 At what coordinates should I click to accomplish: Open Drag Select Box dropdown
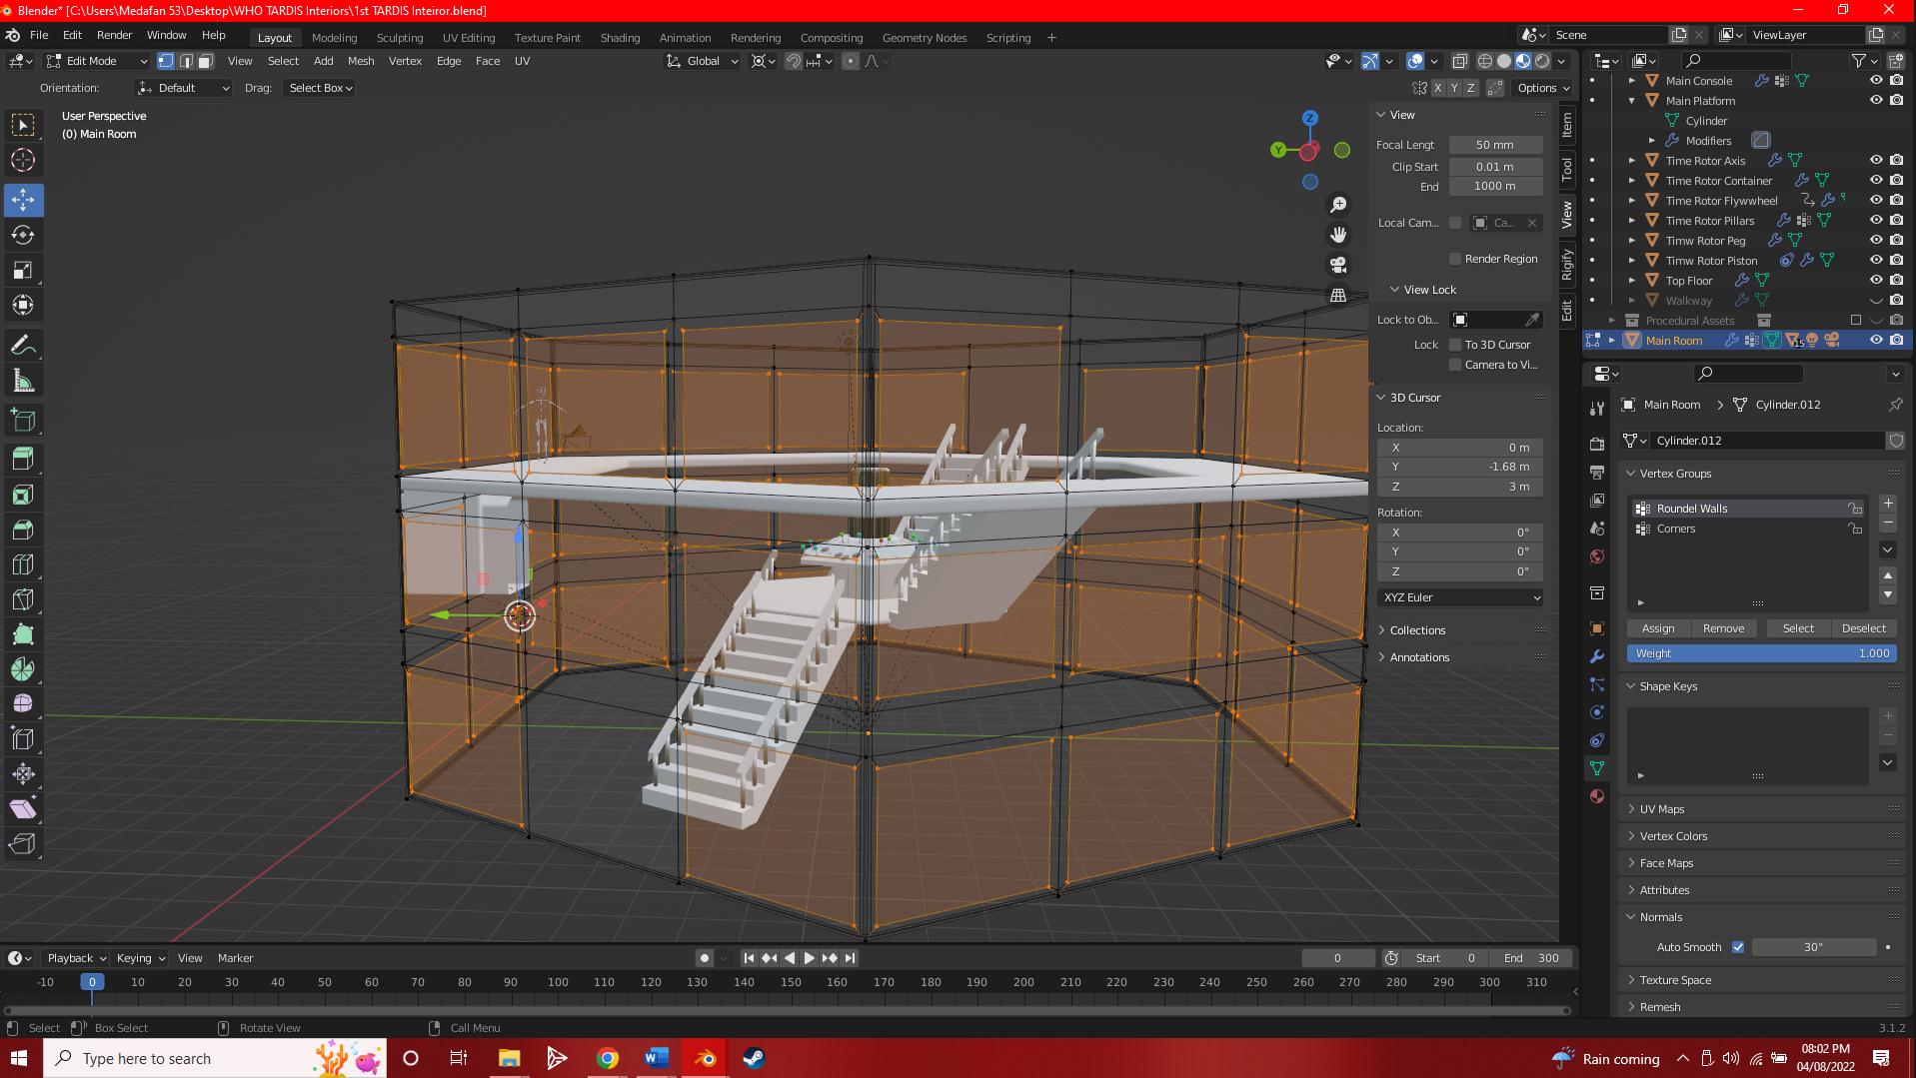[319, 88]
